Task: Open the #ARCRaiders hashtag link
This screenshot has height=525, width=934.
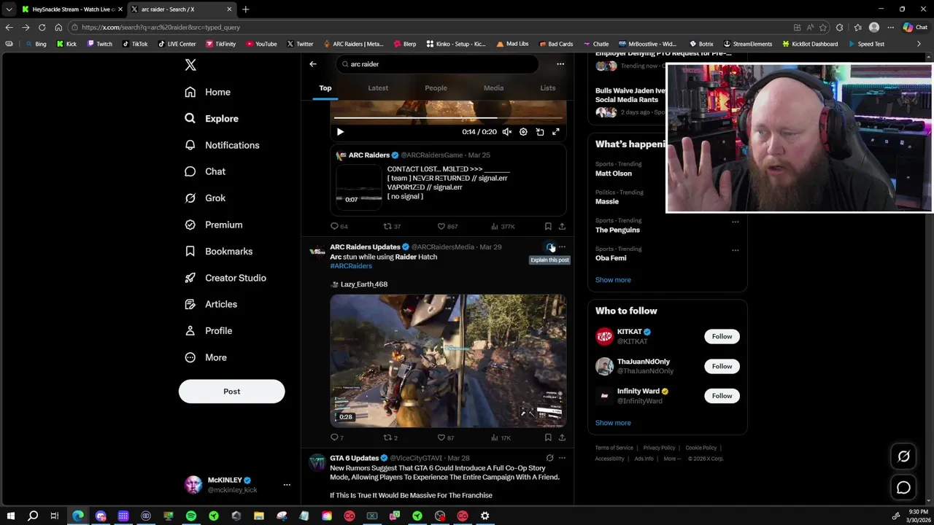Action: tap(351, 266)
